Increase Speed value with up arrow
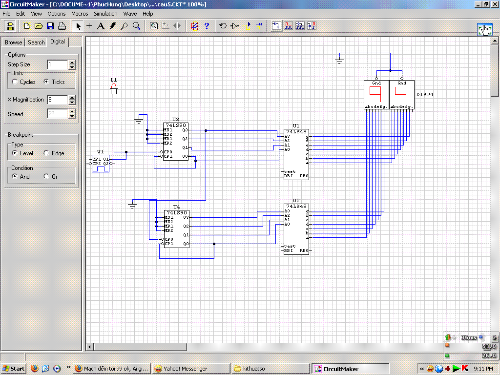 click(72, 111)
